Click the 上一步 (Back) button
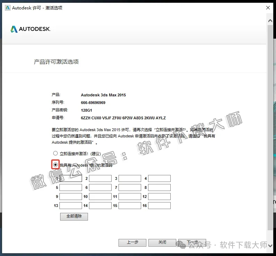This screenshot has height=256, width=276. pos(132,243)
